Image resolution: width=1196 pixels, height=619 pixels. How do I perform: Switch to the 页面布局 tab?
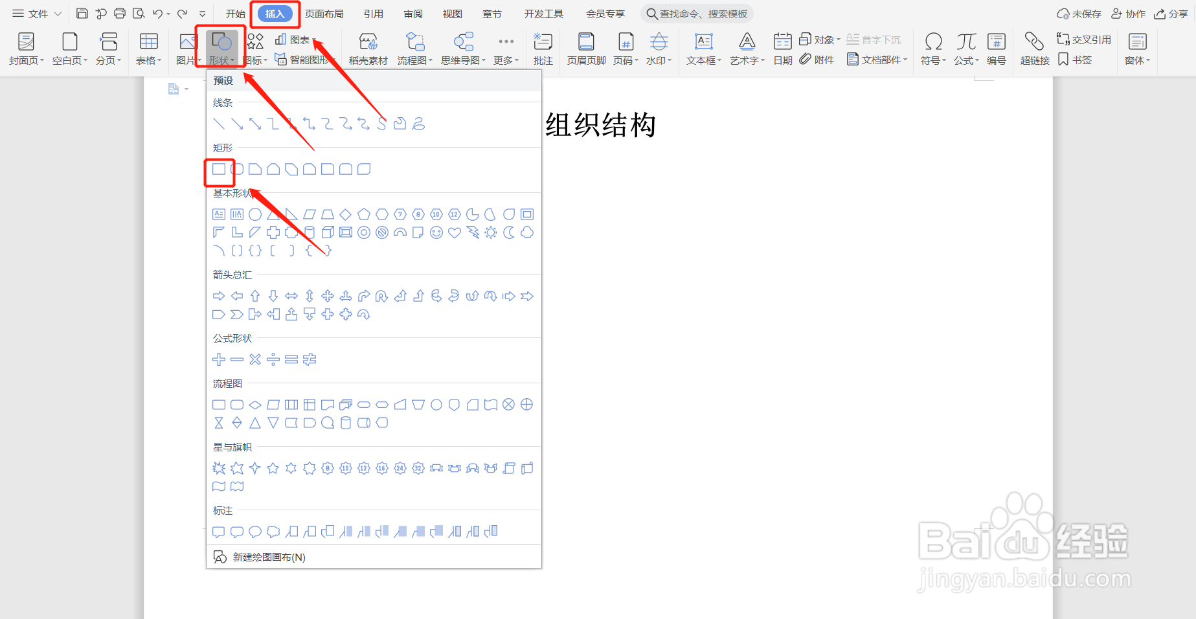(x=324, y=14)
